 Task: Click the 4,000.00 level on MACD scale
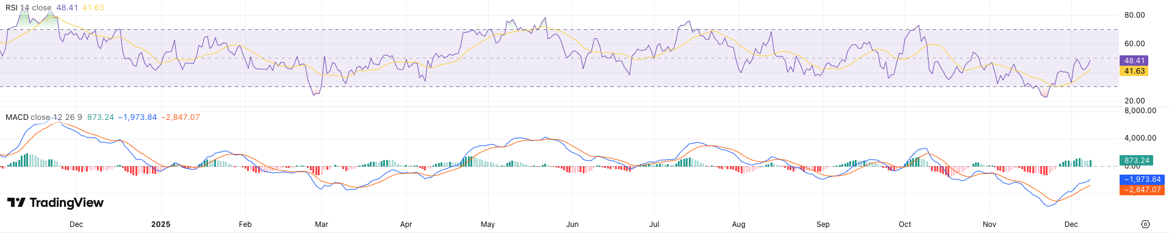coord(1140,138)
